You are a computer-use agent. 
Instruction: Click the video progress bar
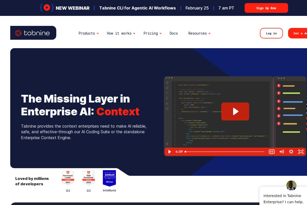tap(225, 152)
